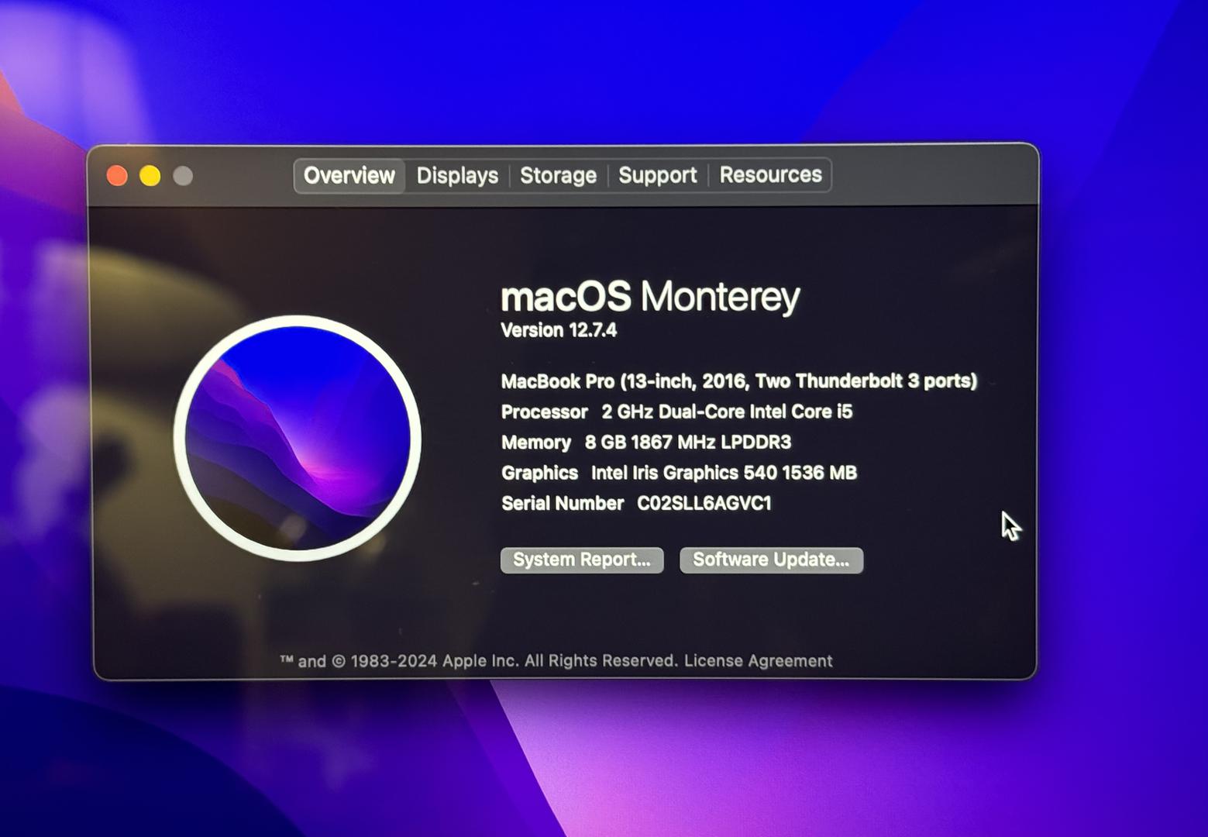Open the License Agreement link

758,661
